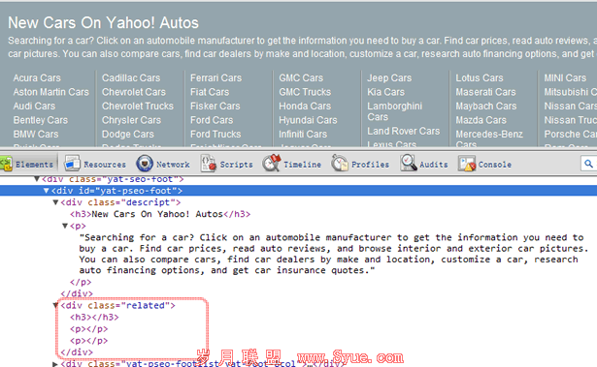Expand the yat-pseo-foot-list div node
The width and height of the screenshot is (597, 367).
click(54, 364)
